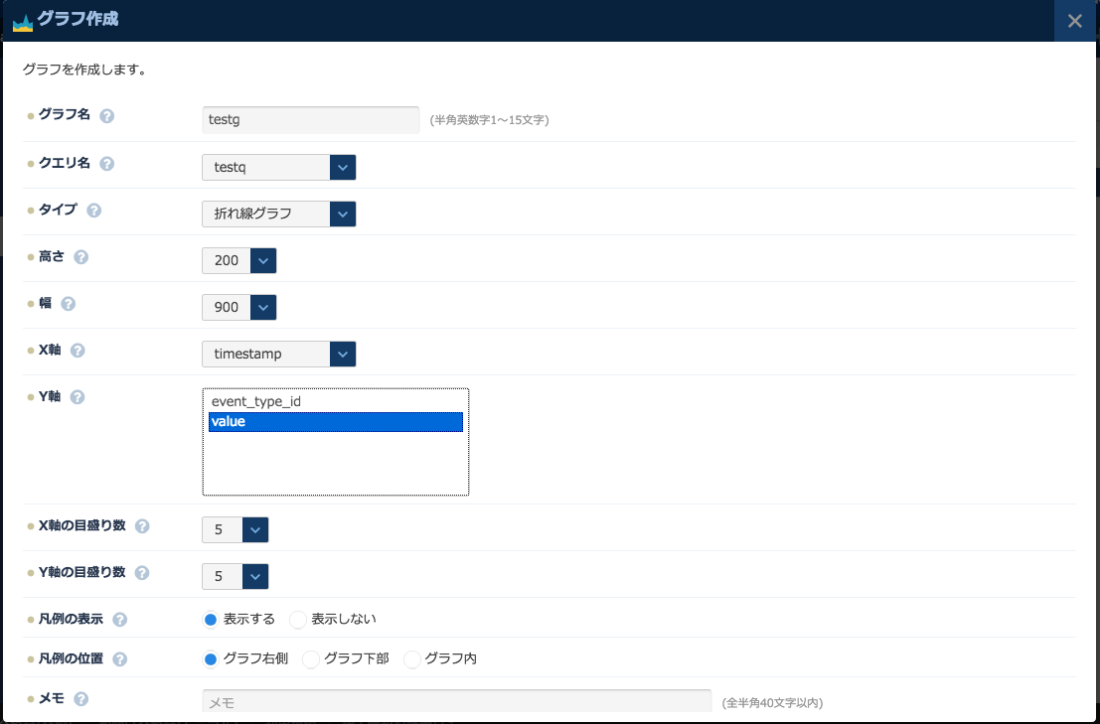Open the X軸 dropdown showing timestamp
Viewport: 1100px width, 724px height.
click(x=278, y=354)
